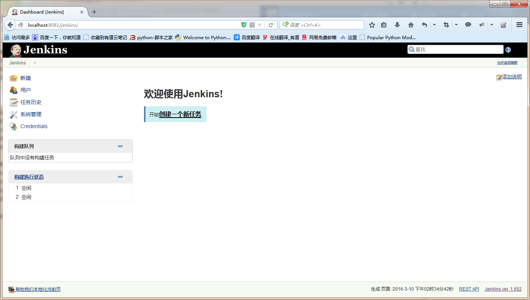Click the green shield security icon
Screen dimensions: 530x300
[244, 25]
